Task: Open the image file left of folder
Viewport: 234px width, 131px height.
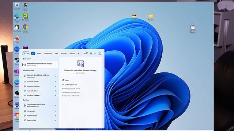Action: [x=134, y=17]
